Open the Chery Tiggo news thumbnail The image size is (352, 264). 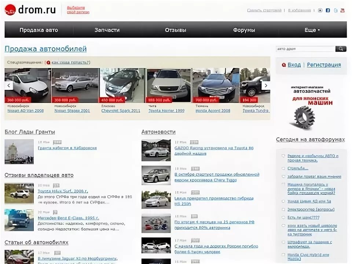tap(156, 175)
